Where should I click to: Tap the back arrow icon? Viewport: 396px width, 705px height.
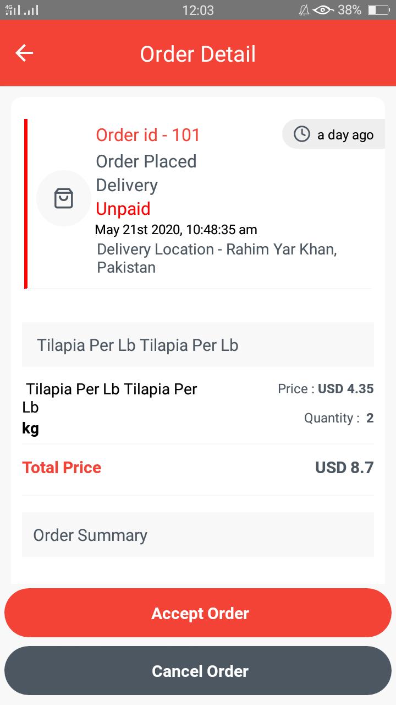24,53
